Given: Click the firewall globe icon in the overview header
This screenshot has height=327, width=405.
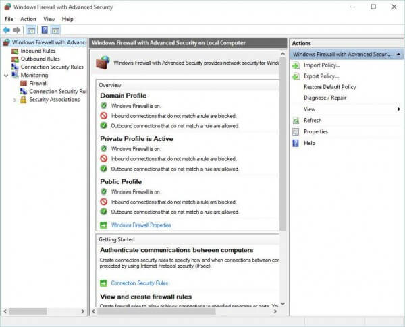Looking at the screenshot, I should [103, 63].
